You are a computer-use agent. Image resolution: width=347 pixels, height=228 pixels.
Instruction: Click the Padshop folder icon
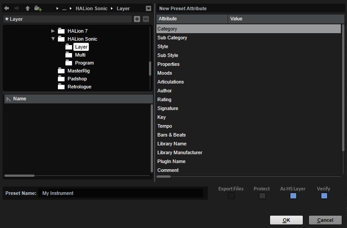click(x=61, y=79)
